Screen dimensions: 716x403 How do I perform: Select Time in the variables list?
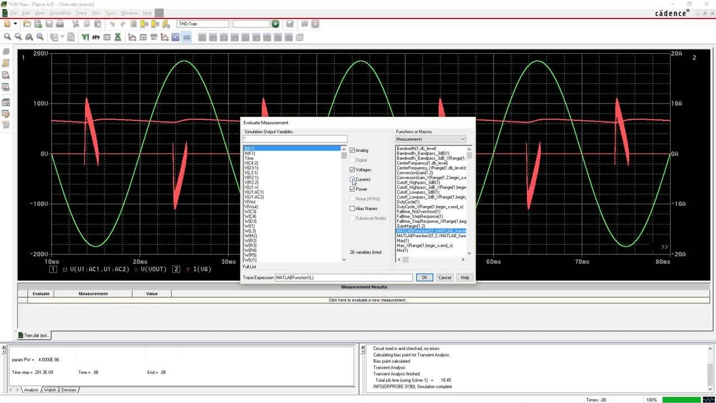[249, 158]
